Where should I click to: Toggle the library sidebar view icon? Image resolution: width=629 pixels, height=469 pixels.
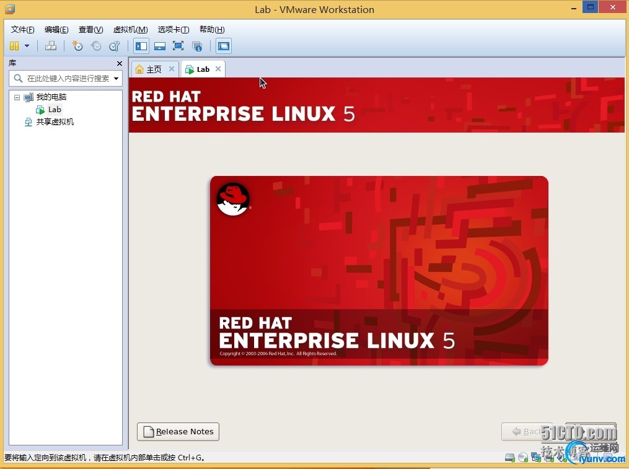[x=141, y=46]
